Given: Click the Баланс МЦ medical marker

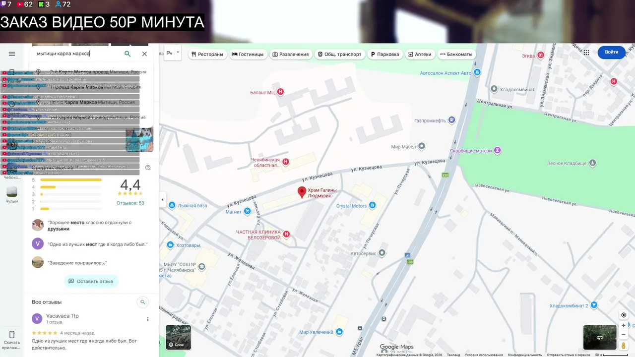Looking at the screenshot, I should point(280,92).
